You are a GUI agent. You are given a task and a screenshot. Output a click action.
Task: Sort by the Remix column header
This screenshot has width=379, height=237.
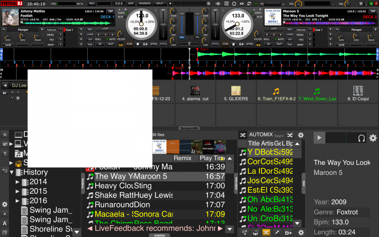click(x=185, y=158)
